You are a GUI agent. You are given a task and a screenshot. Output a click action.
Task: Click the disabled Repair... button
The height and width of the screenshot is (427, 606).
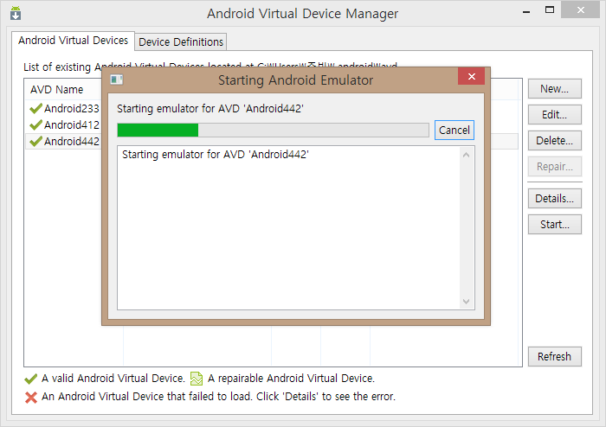555,166
